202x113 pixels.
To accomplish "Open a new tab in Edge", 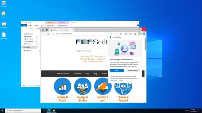I will click(x=76, y=30).
